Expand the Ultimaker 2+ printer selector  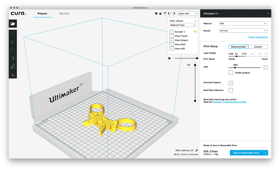(x=235, y=14)
